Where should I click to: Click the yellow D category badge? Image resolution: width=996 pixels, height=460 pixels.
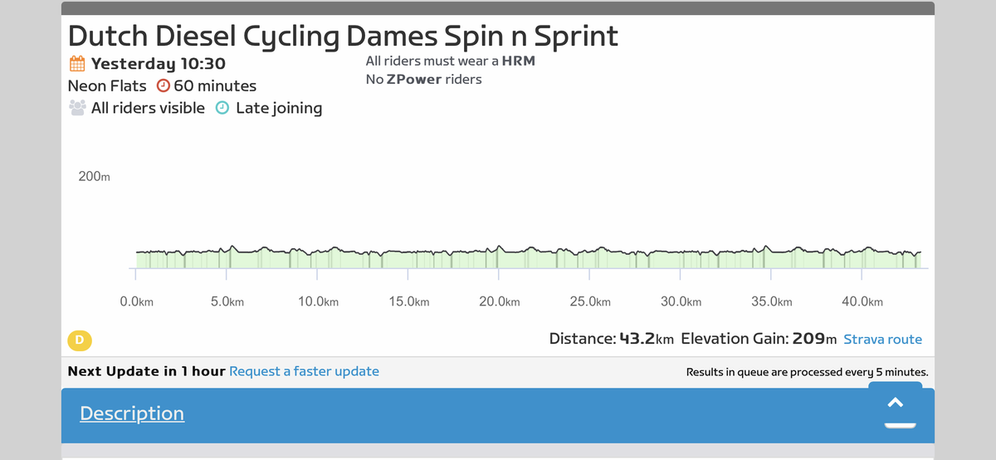(x=80, y=340)
